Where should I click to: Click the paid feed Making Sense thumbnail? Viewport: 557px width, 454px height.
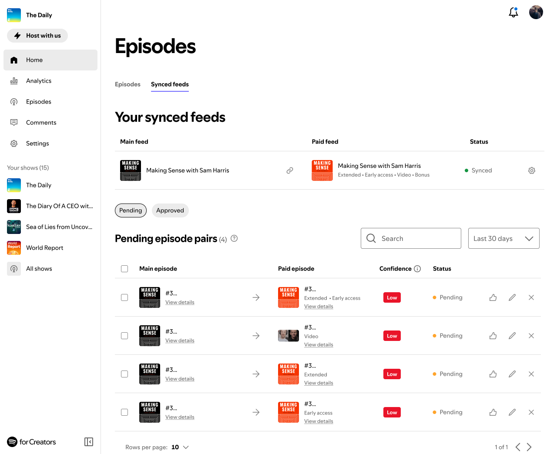click(322, 170)
